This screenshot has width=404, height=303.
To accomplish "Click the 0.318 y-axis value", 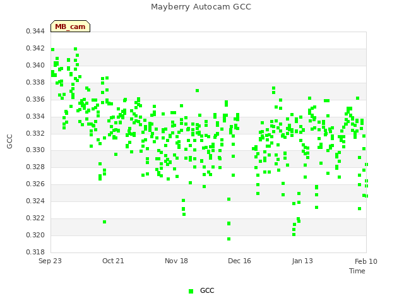I will (35, 252).
